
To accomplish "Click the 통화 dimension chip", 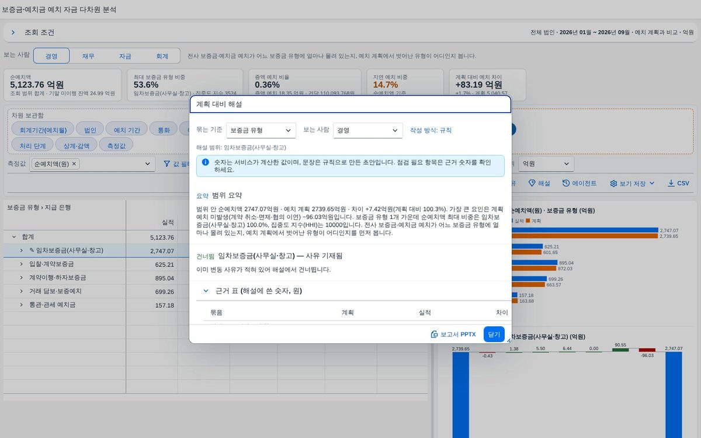I will 164,130.
